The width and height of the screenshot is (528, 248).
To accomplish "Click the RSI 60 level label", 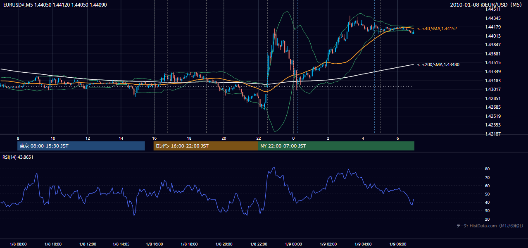I will click(x=487, y=186).
